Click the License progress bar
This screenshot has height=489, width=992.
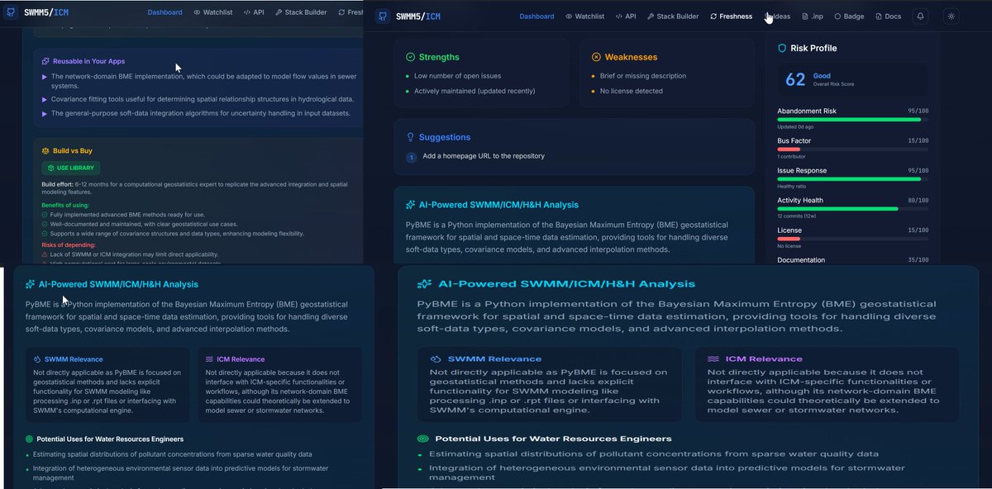click(x=852, y=239)
